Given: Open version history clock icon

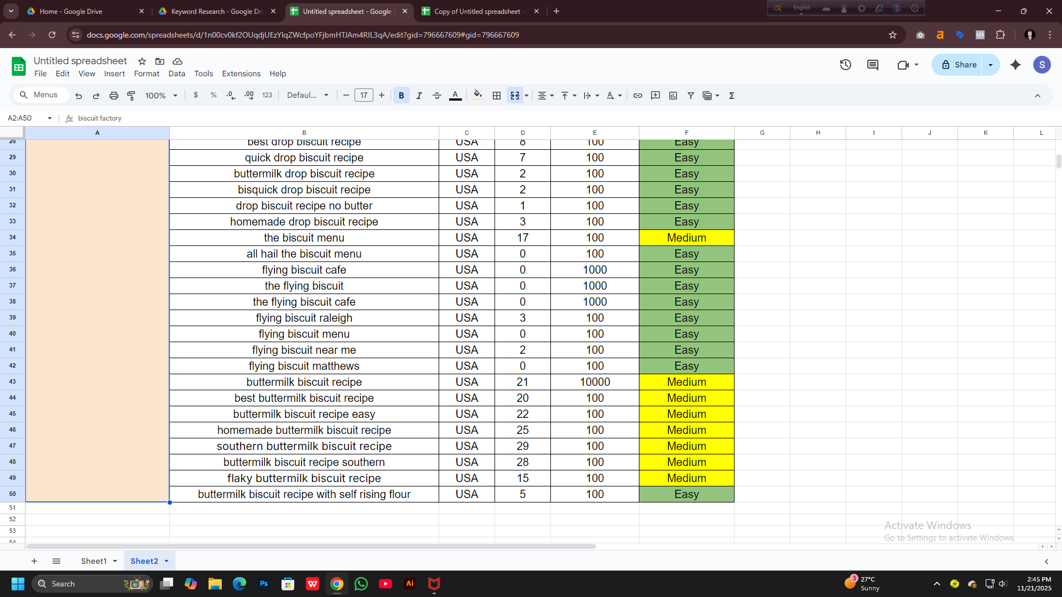Looking at the screenshot, I should pos(845,65).
